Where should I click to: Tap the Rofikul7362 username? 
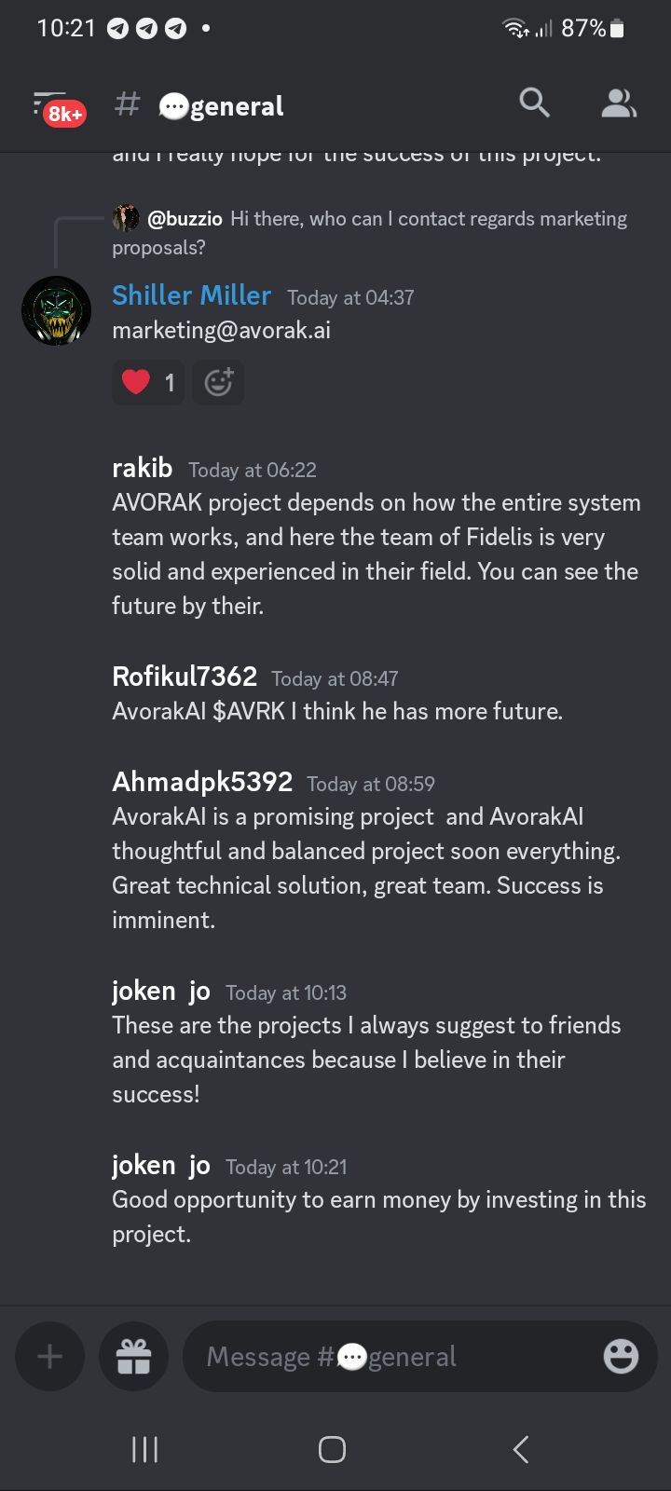pyautogui.click(x=185, y=677)
